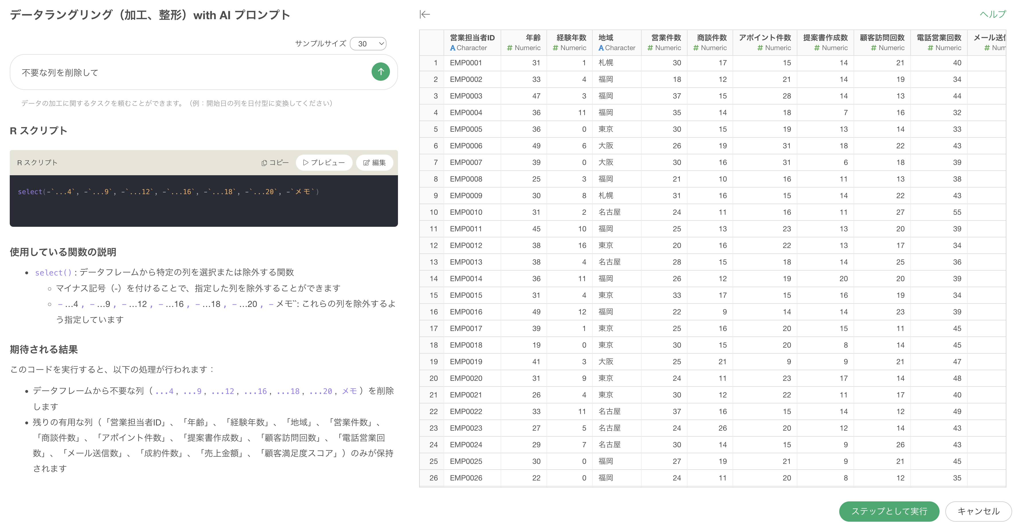Click the R script code area

click(203, 201)
